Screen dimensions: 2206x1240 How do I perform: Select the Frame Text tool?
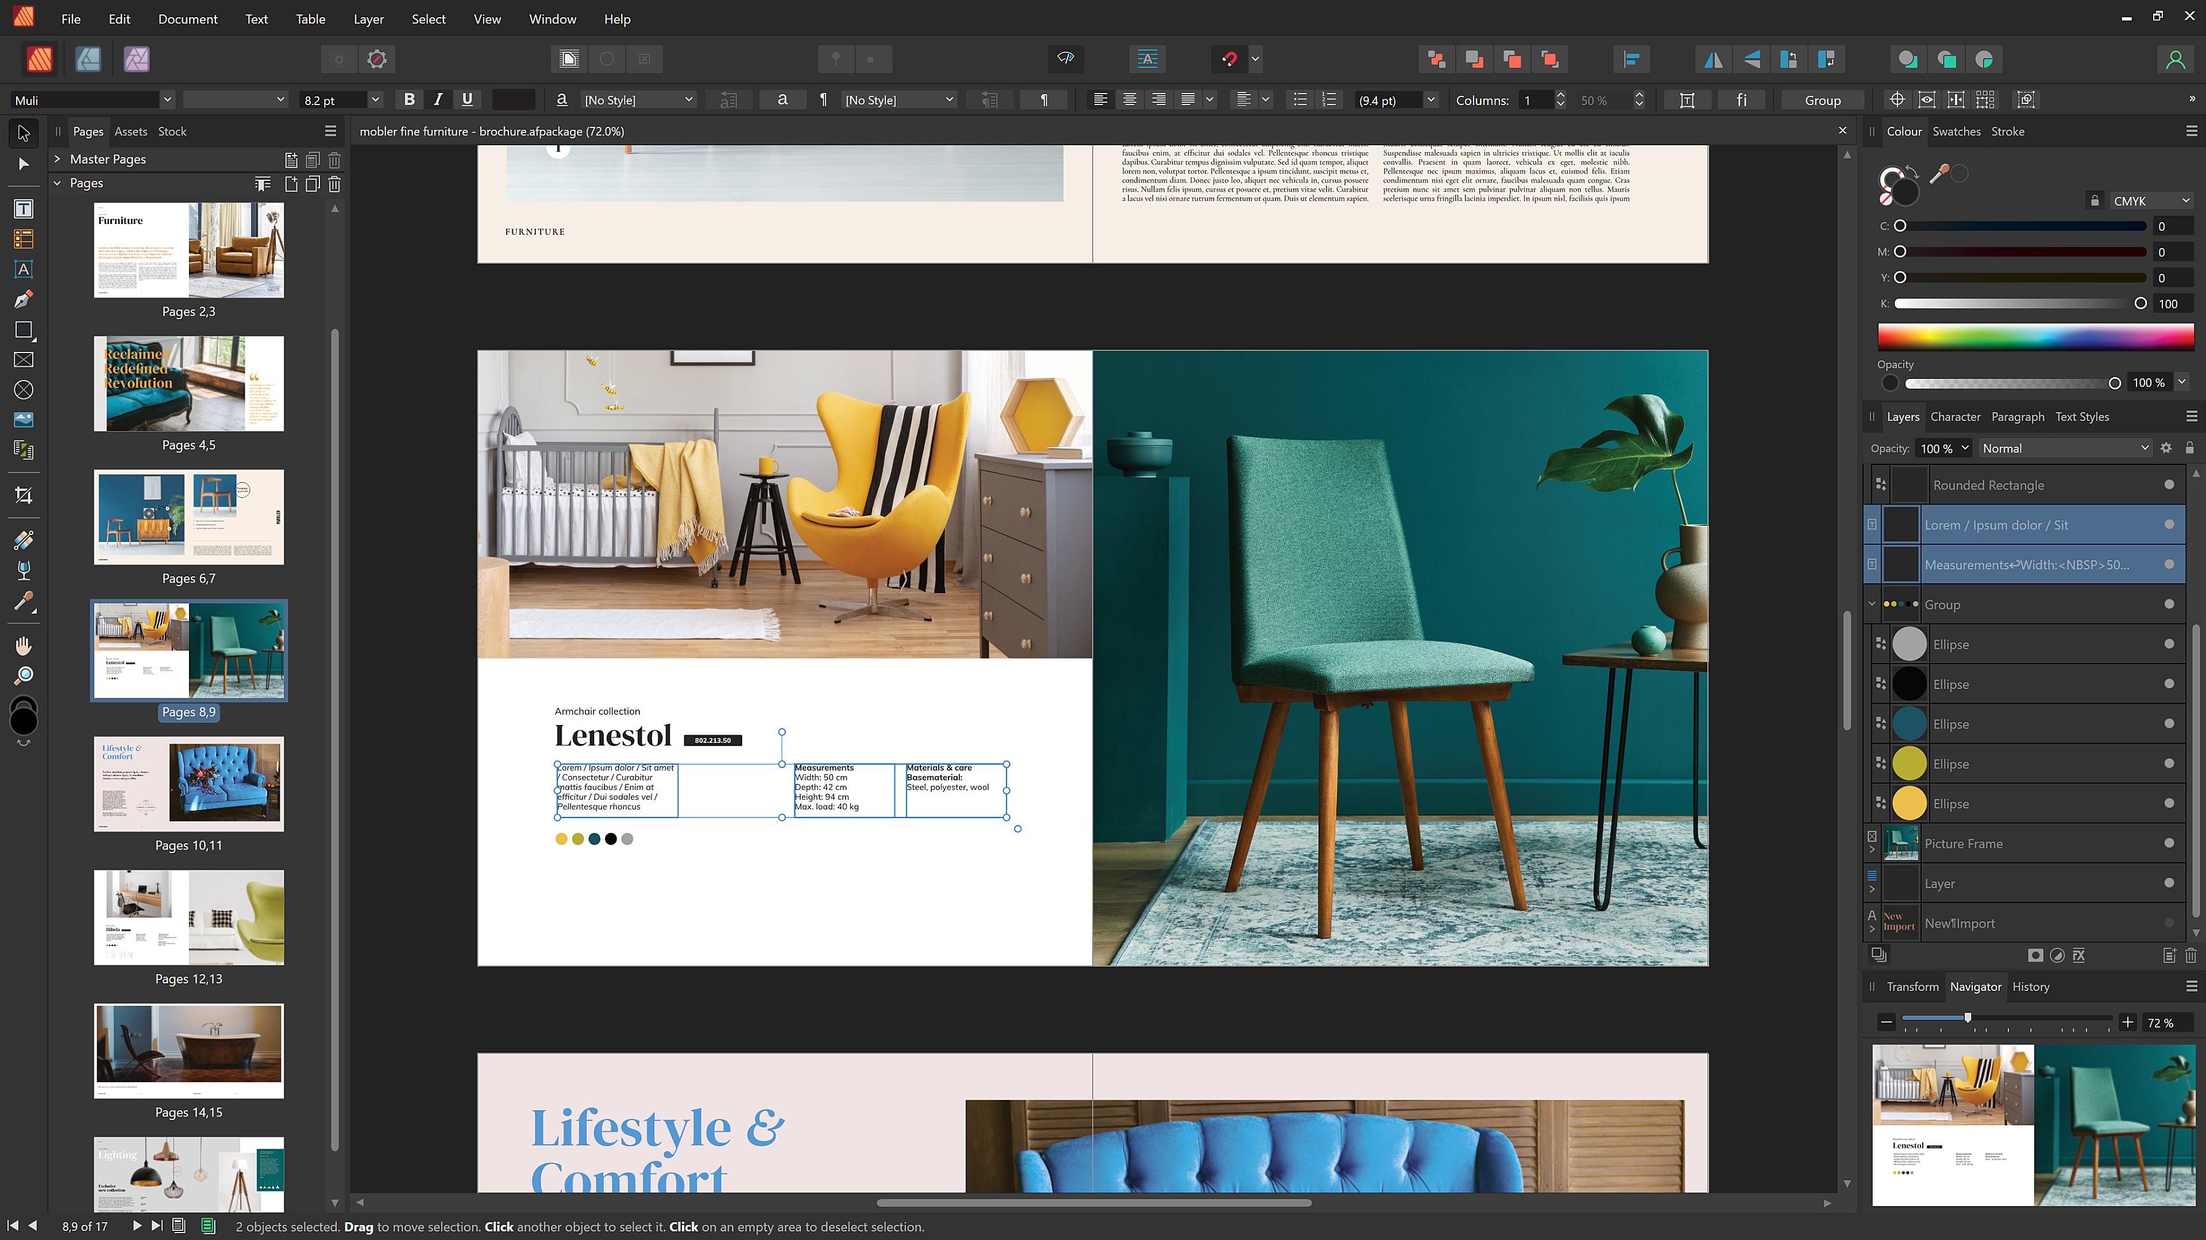point(23,209)
